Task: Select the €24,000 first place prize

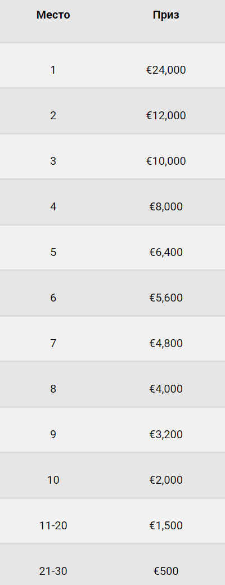Action: tap(166, 70)
